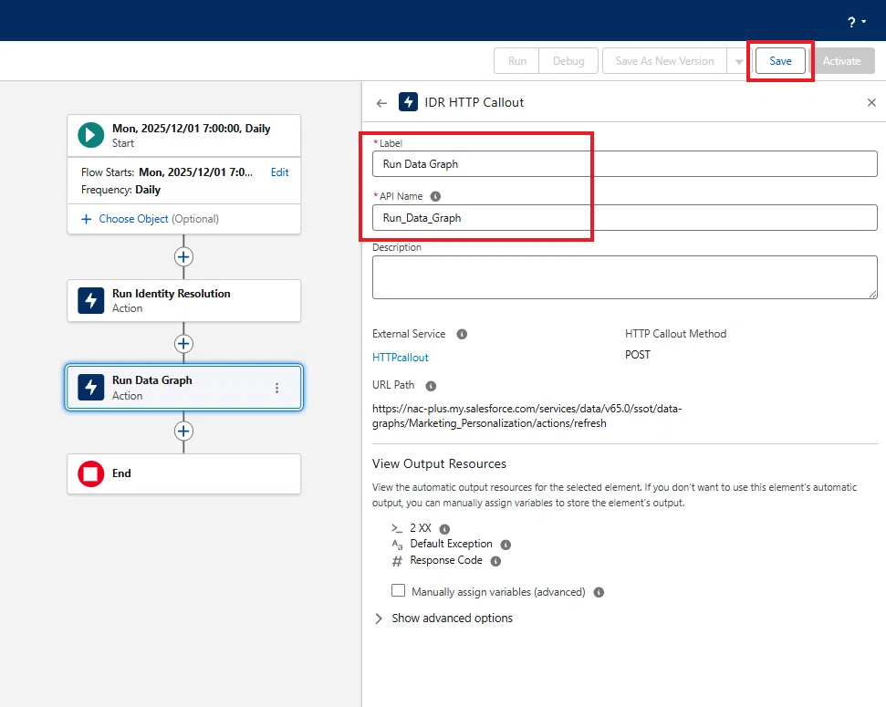Viewport: 886px width, 707px height.
Task: Click the 'Frequency: Daily' text
Action: pos(121,190)
